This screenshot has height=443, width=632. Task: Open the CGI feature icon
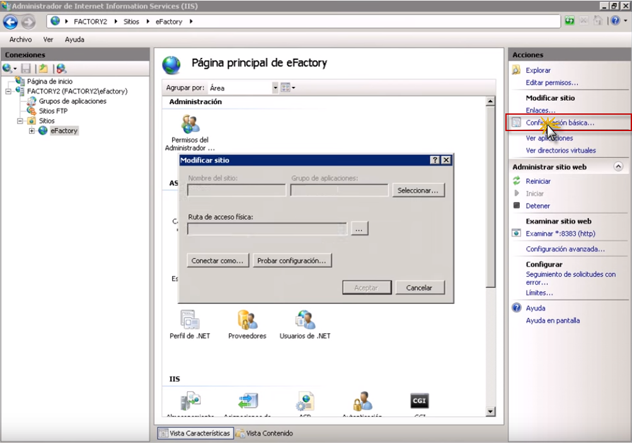click(x=419, y=401)
